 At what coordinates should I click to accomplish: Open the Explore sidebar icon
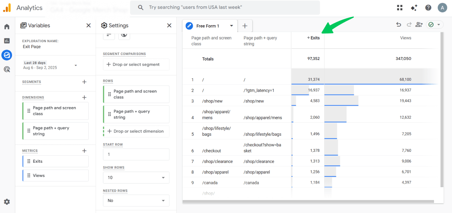[7, 55]
